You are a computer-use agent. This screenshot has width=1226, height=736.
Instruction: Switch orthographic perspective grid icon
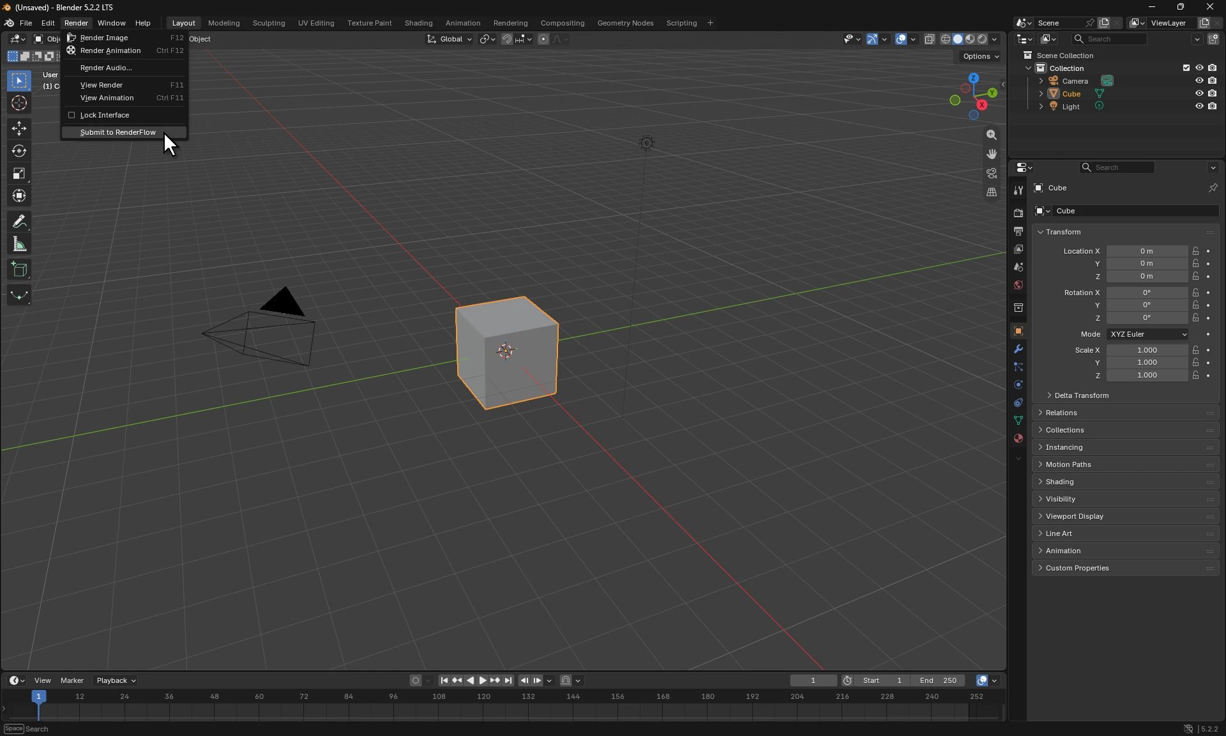coord(992,192)
